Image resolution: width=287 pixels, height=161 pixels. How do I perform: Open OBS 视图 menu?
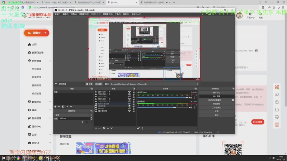[74, 14]
